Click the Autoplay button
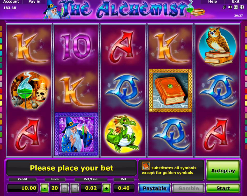This screenshot has height=196, width=247. (223, 171)
